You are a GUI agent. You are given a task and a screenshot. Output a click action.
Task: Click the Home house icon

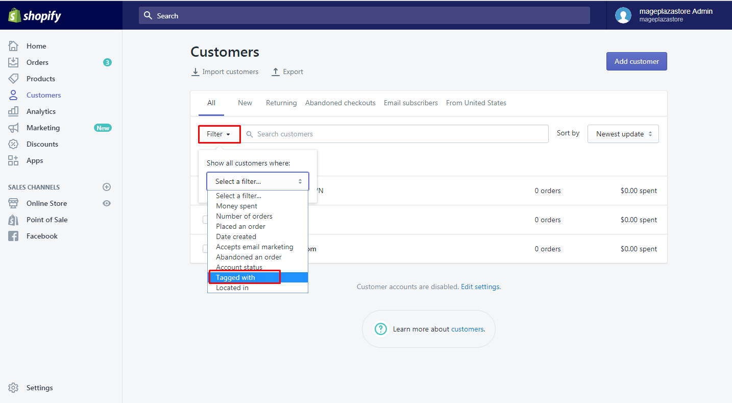(13, 46)
